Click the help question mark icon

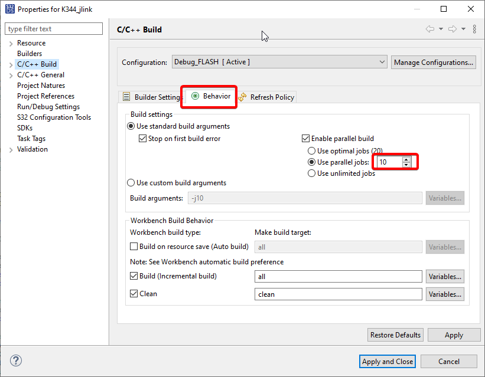click(16, 360)
